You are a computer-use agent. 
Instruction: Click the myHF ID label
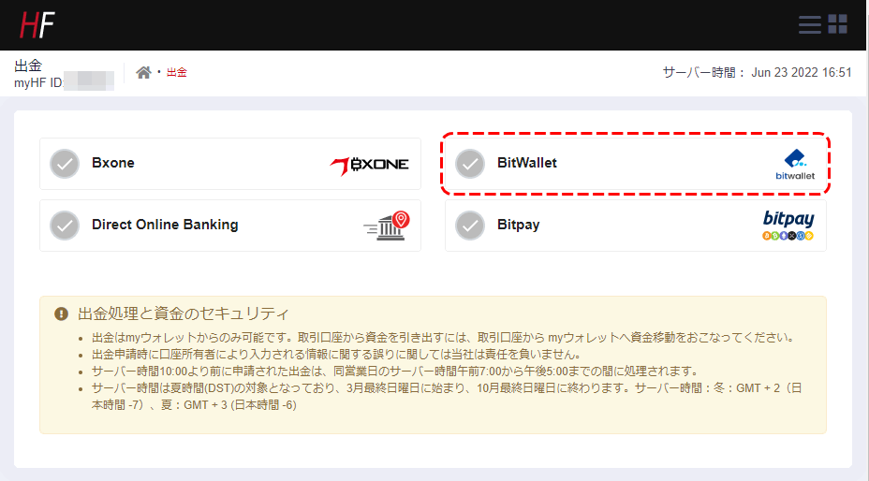pyautogui.click(x=38, y=83)
